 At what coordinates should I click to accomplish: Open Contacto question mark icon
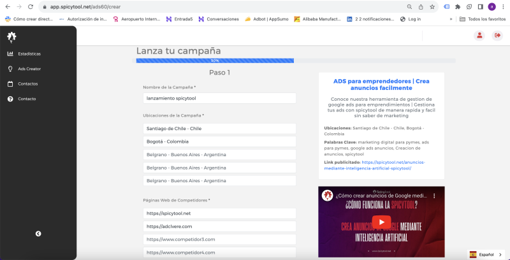10,99
